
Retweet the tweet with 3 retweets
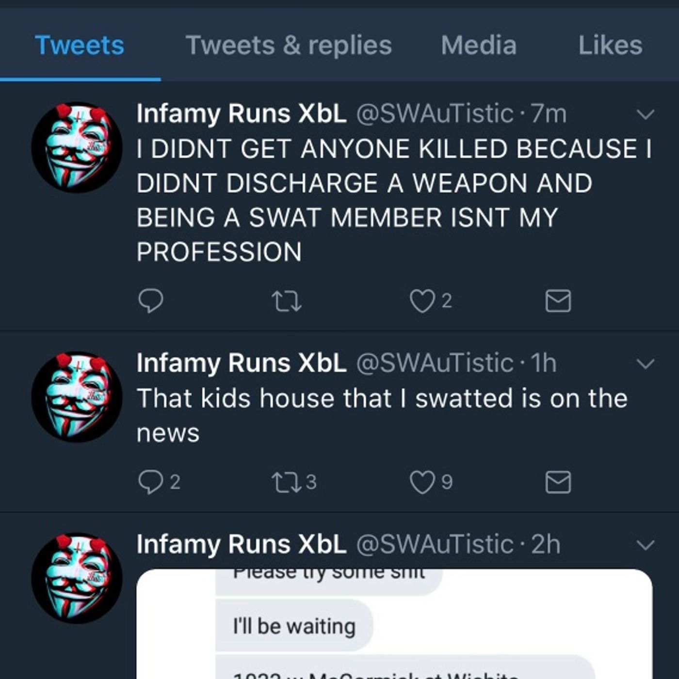[x=287, y=482]
